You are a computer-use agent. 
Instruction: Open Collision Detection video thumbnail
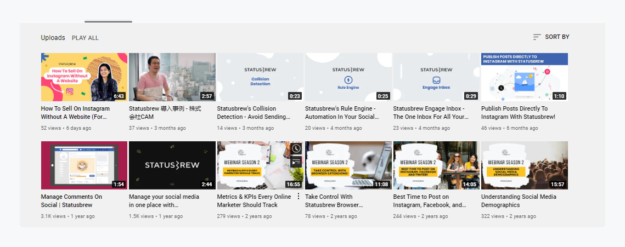pyautogui.click(x=260, y=77)
